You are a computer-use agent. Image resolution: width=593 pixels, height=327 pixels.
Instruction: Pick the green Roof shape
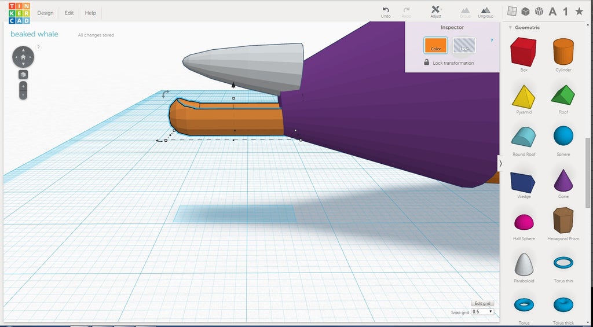(x=563, y=95)
